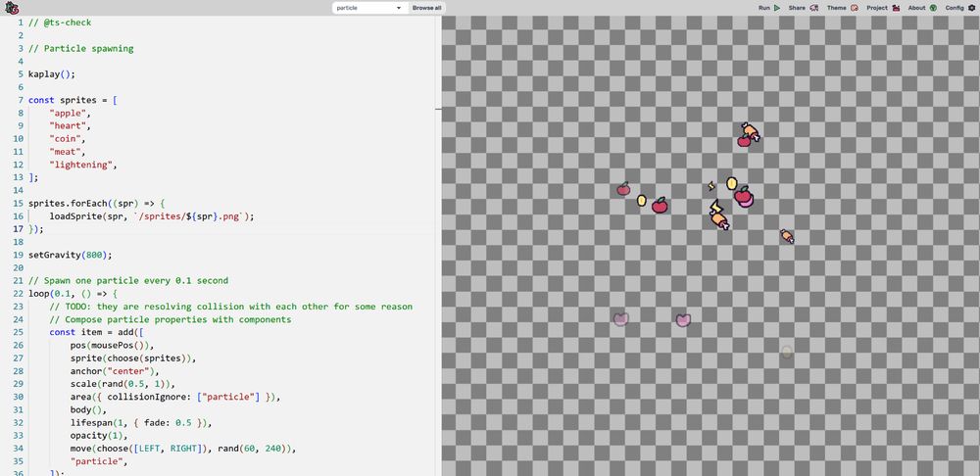This screenshot has height=476, width=980.
Task: Click the "pos(mousePos())," line
Action: 112,346
